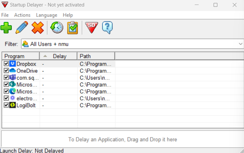Click the All Users + nmu filter text
The height and width of the screenshot is (153, 244).
(x=49, y=44)
